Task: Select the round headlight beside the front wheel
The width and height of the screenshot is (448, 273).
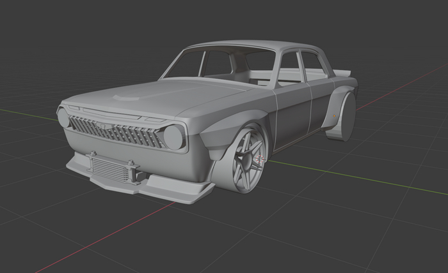Action: coord(173,136)
